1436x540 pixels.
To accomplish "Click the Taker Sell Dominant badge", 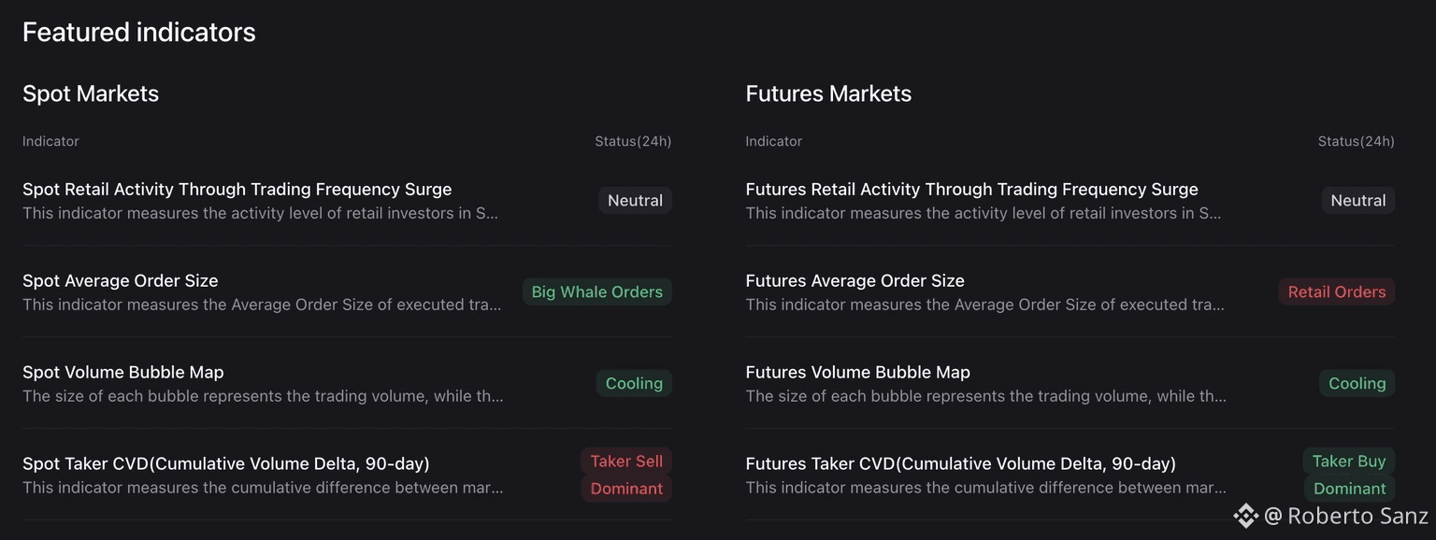I will (x=626, y=475).
